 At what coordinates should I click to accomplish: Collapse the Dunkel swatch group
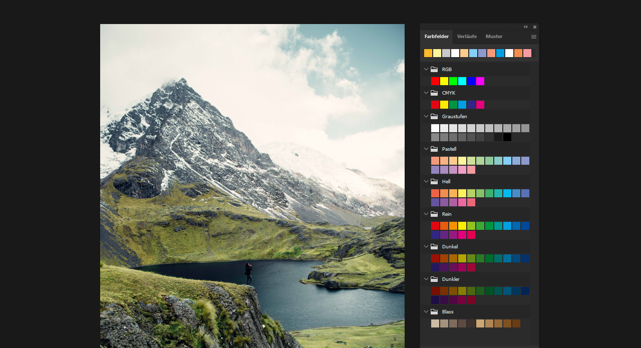[426, 247]
